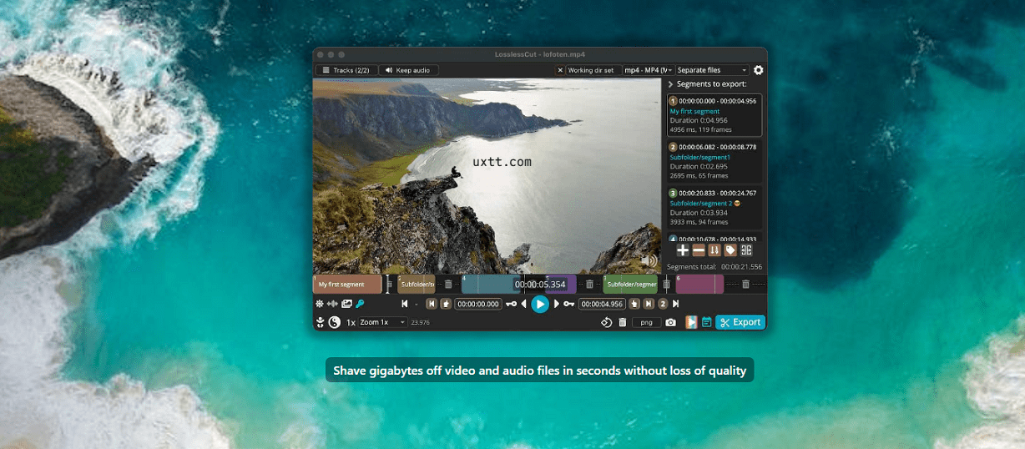This screenshot has height=449, width=1025.
Task: Toggle the waveform display icon
Action: (x=332, y=304)
